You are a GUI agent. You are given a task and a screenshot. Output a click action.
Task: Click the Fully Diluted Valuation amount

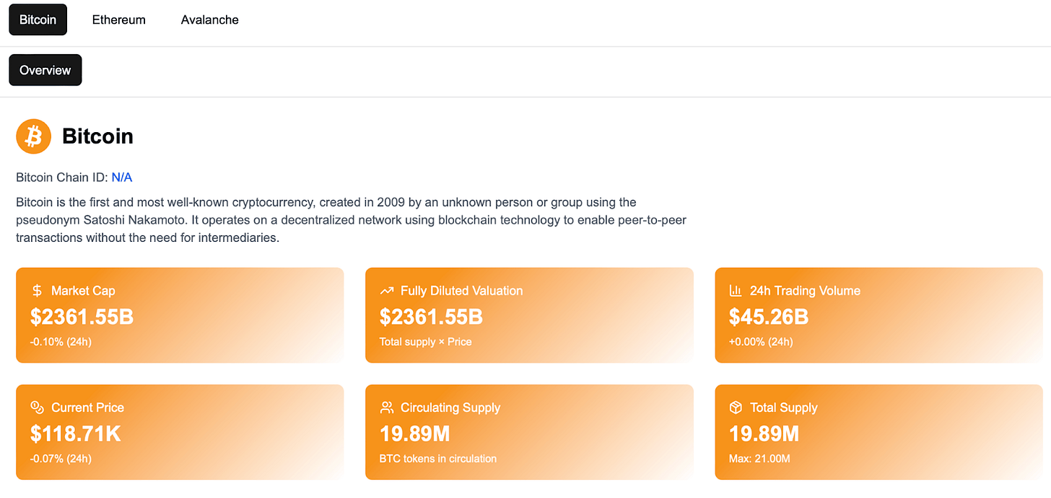coord(431,317)
